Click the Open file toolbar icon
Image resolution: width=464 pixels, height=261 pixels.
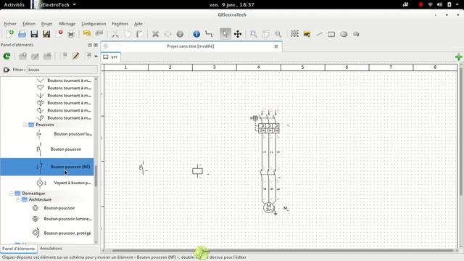coord(22,34)
